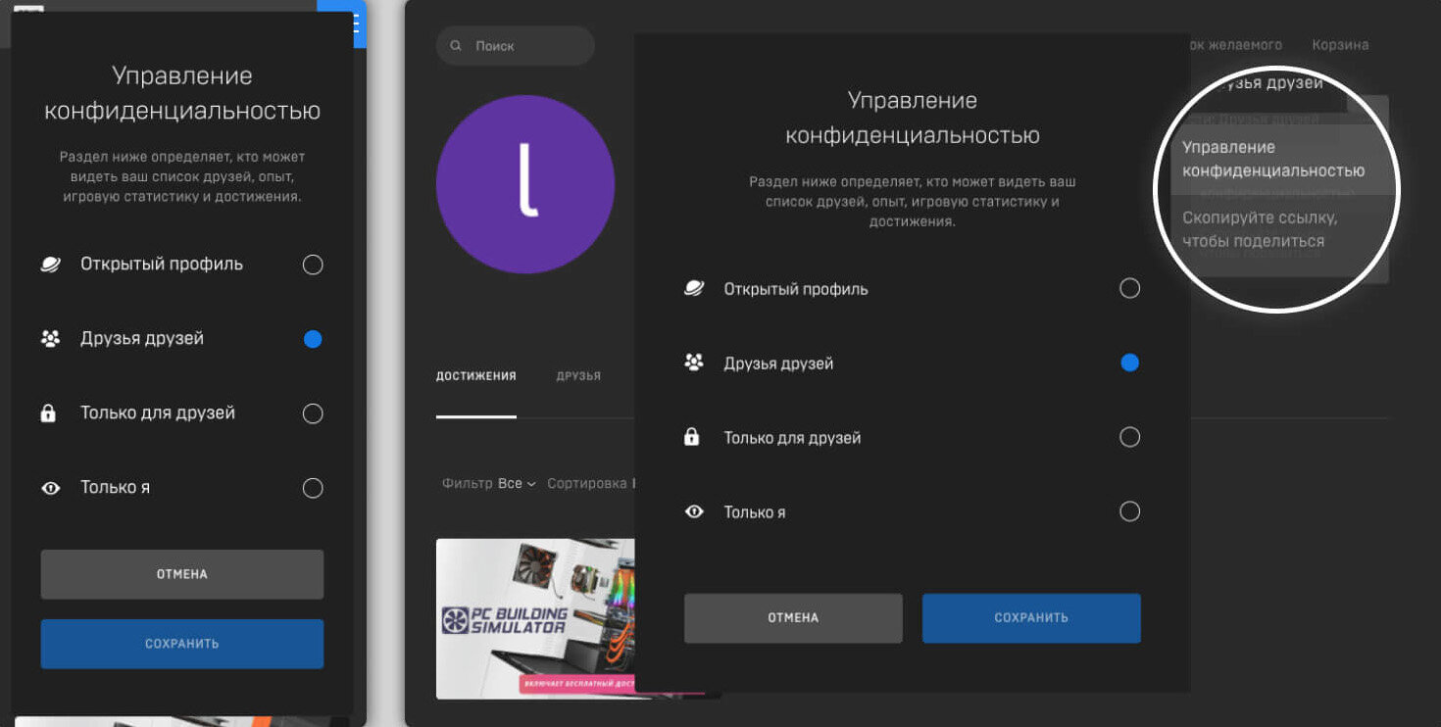Click the friends group icon in the left mobile dialog
This screenshot has width=1441, height=727.
coord(50,339)
